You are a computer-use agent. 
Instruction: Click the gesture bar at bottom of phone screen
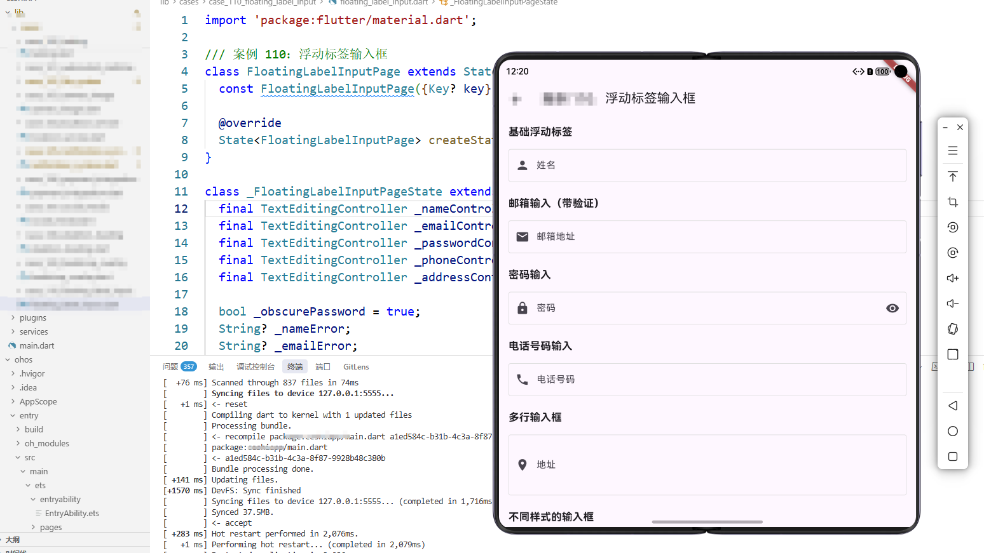(707, 522)
